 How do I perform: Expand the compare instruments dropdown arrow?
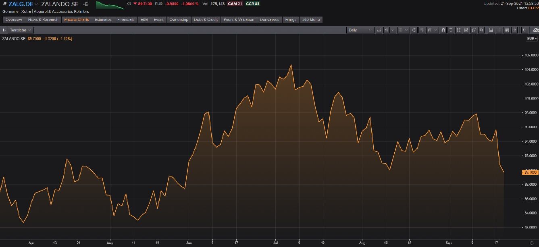pyautogui.click(x=393, y=30)
